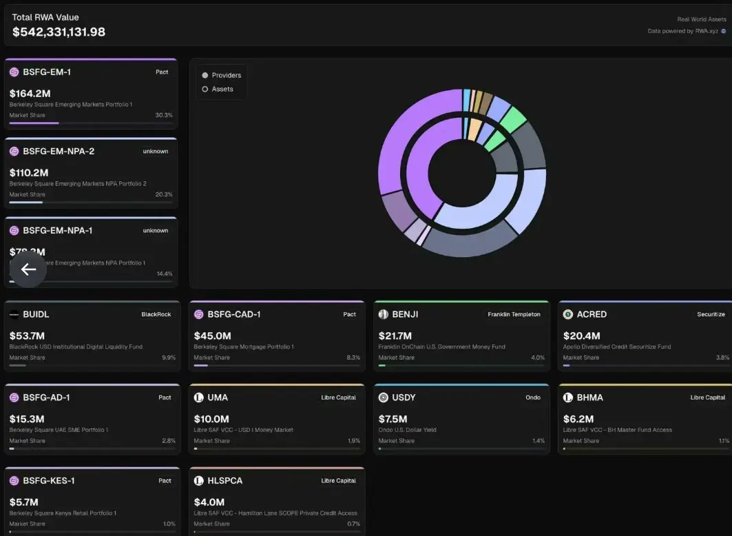This screenshot has width=732, height=536.
Task: Click the Real World Assets label
Action: point(702,19)
